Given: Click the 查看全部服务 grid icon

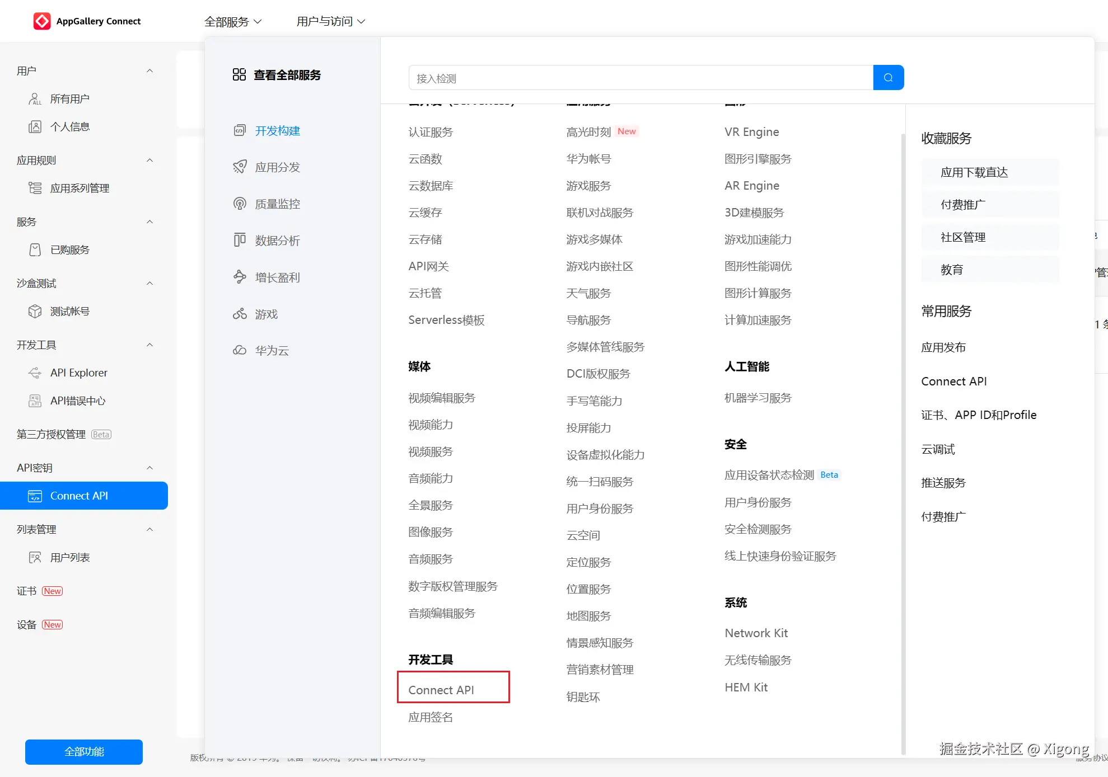Looking at the screenshot, I should point(239,75).
